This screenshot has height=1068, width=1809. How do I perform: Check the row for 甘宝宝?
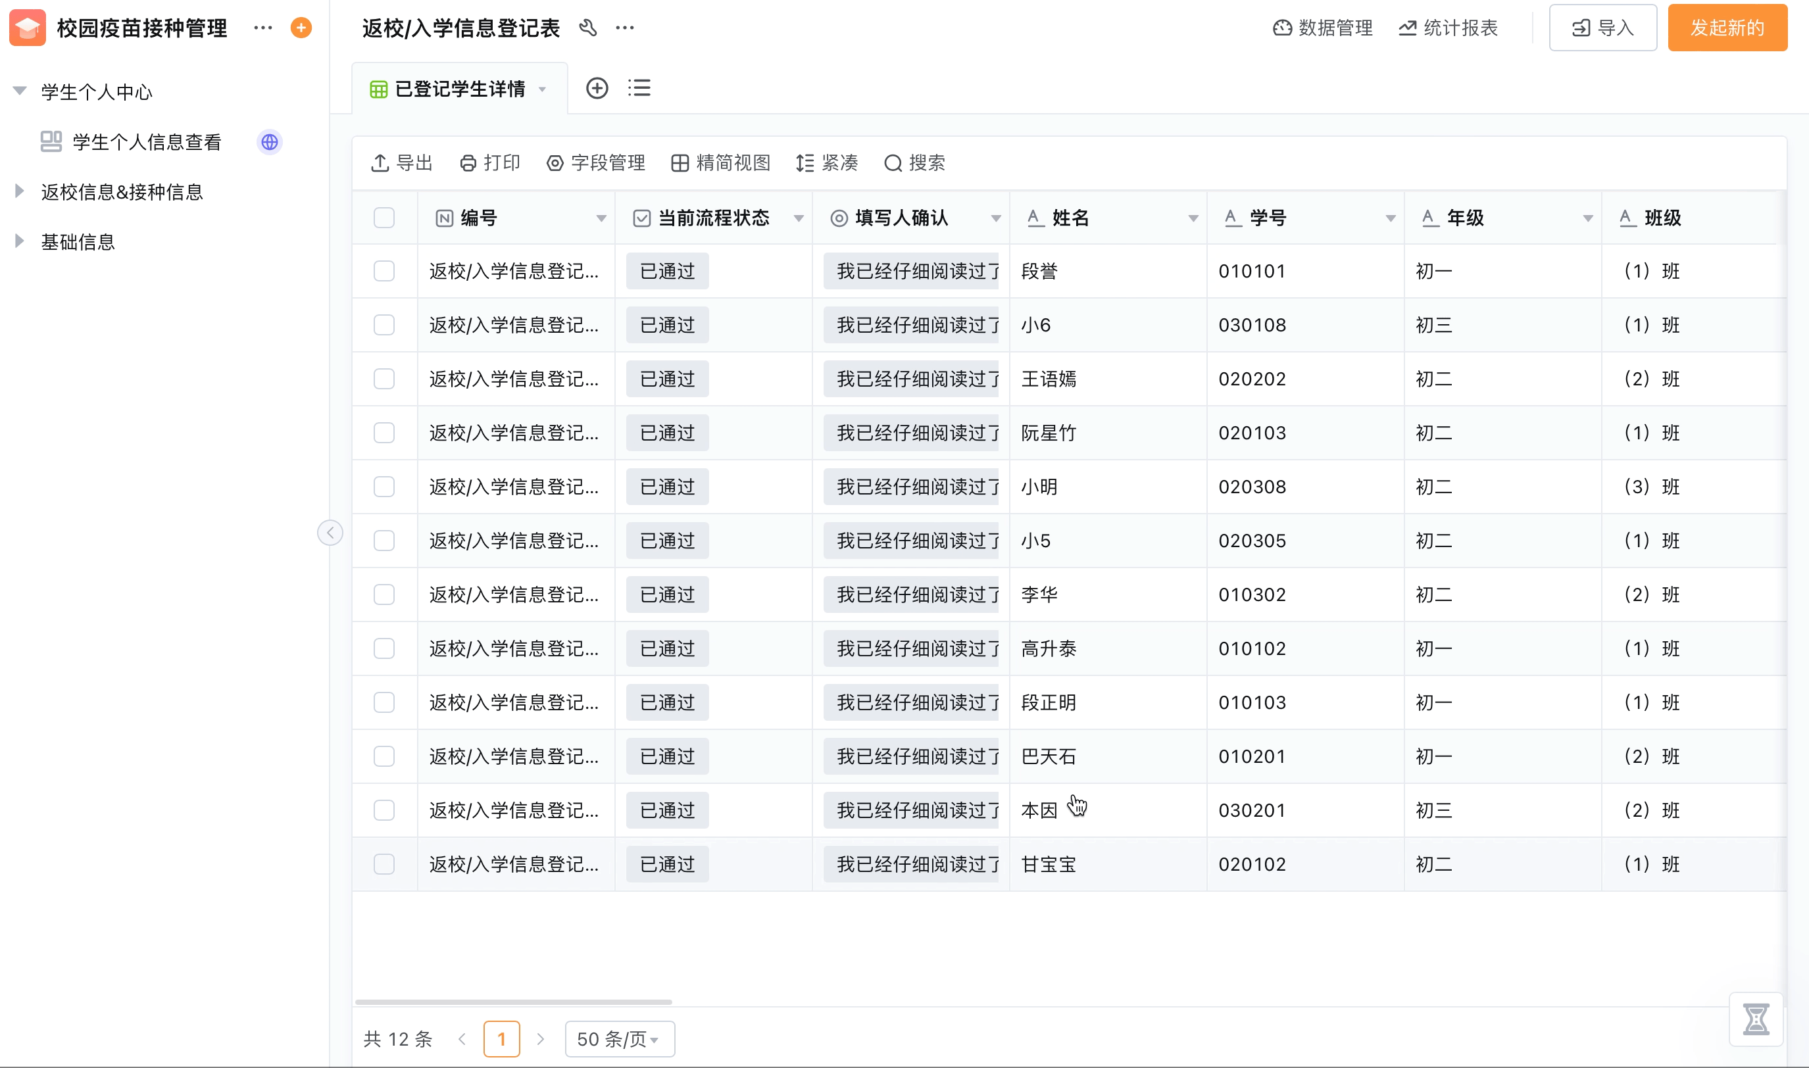(384, 863)
